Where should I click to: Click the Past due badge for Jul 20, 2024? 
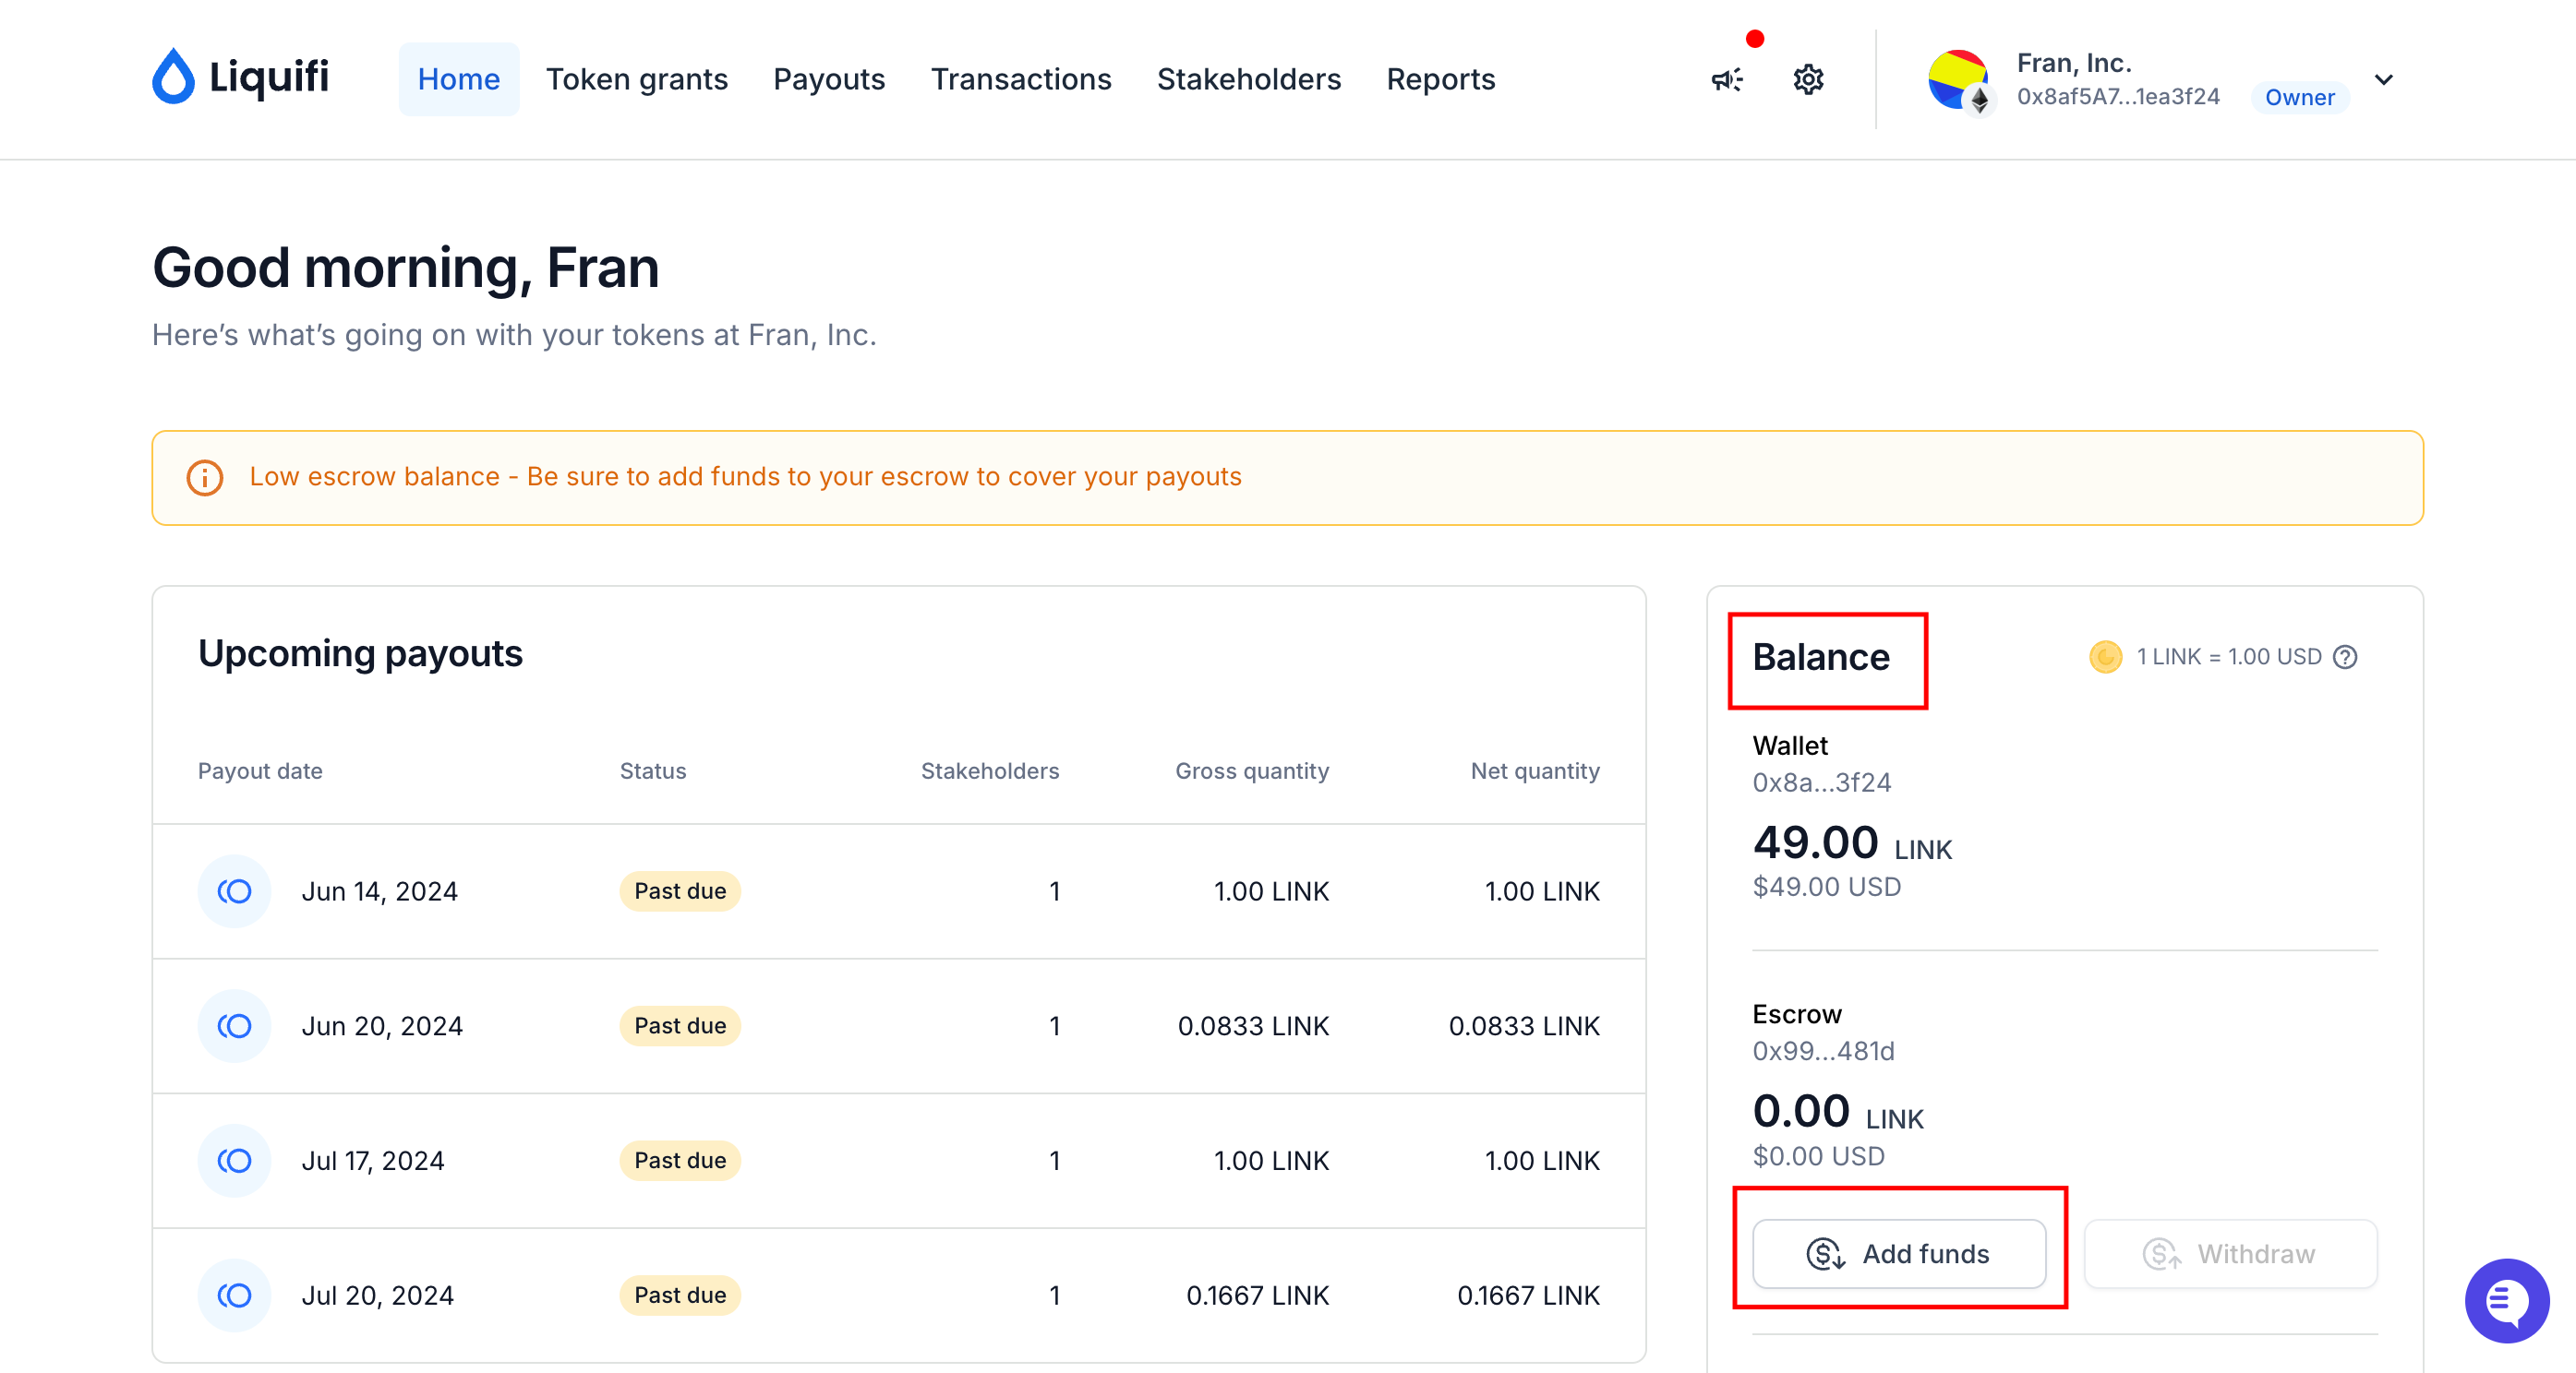(680, 1295)
